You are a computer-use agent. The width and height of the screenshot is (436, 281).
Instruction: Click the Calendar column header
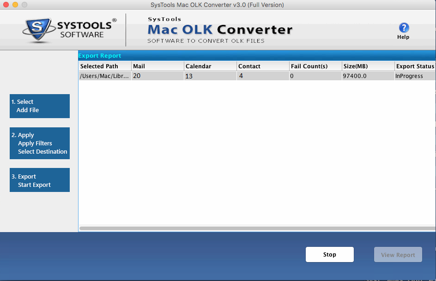click(210, 66)
